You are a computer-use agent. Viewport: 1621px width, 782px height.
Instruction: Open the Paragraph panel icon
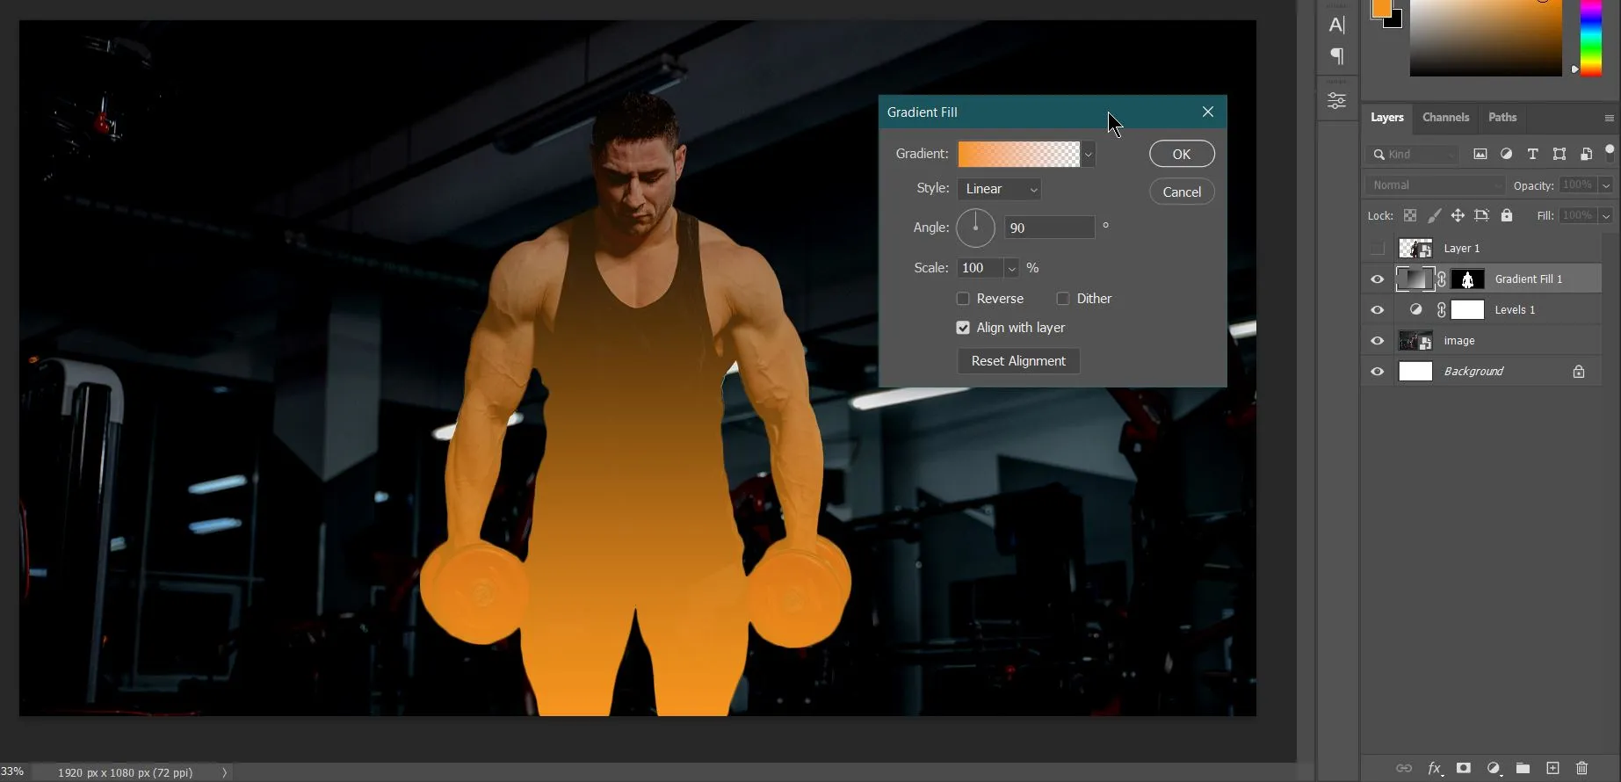coord(1336,57)
